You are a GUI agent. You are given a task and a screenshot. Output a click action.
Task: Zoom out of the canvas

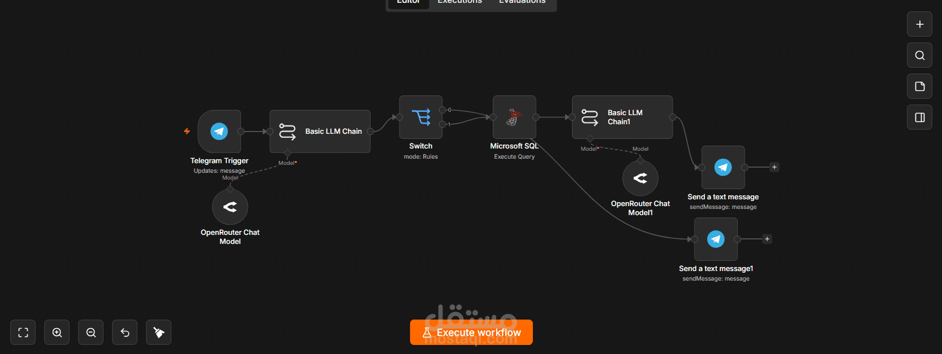tap(91, 333)
